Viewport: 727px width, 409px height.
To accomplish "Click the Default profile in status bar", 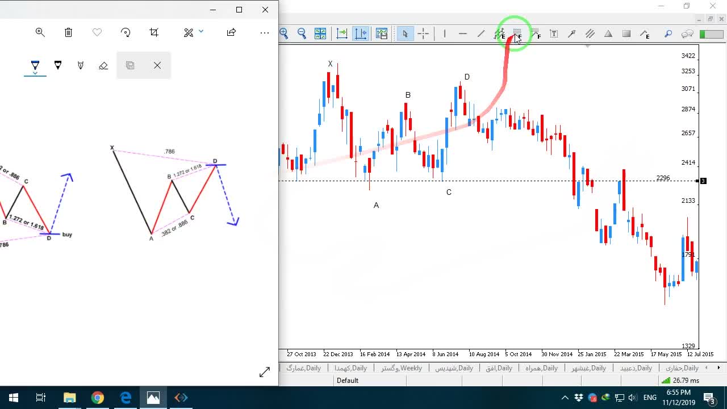I will tap(348, 381).
